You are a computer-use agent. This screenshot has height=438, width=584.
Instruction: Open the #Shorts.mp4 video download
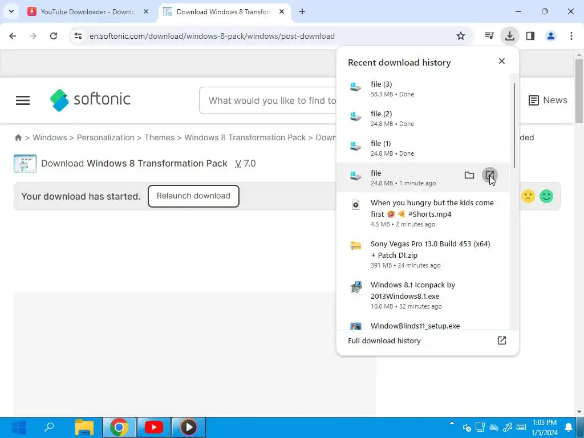[423, 213]
